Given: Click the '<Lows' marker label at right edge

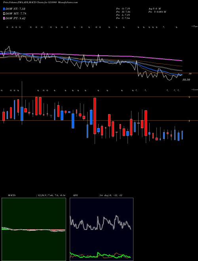Looking at the screenshot, I should point(194,89).
